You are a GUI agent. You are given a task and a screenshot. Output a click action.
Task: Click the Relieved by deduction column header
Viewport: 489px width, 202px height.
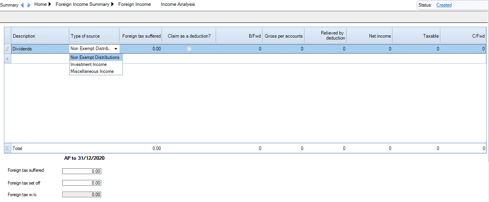[x=325, y=36]
